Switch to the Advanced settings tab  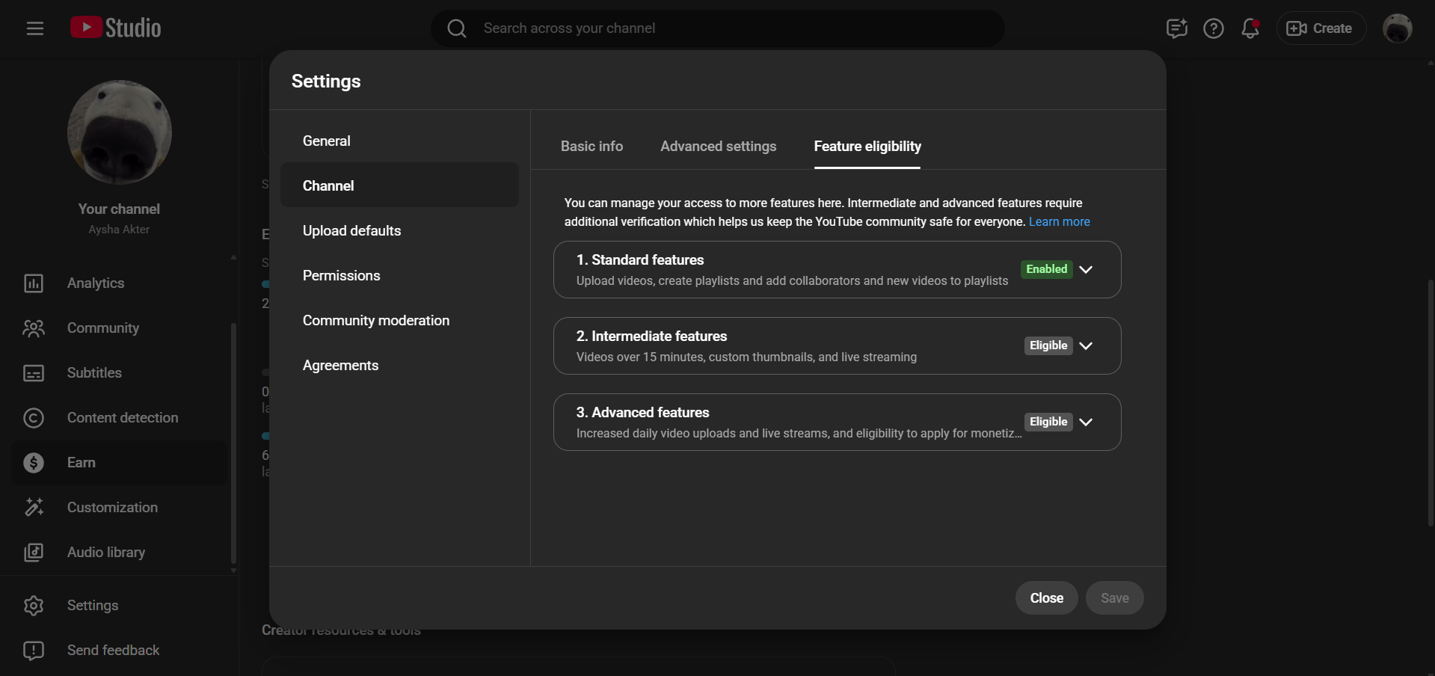718,147
